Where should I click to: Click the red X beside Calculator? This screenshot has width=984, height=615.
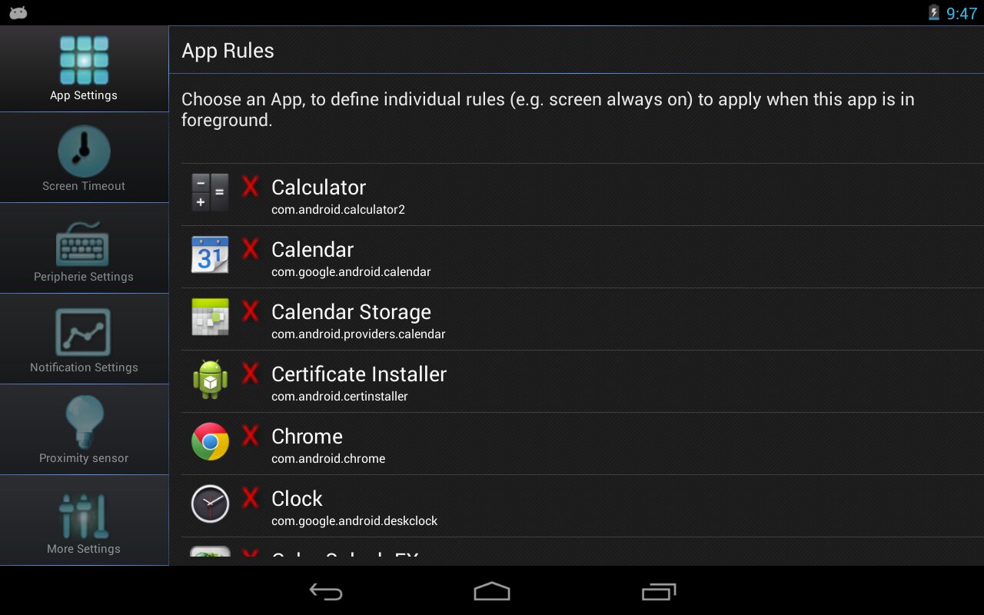(x=250, y=186)
